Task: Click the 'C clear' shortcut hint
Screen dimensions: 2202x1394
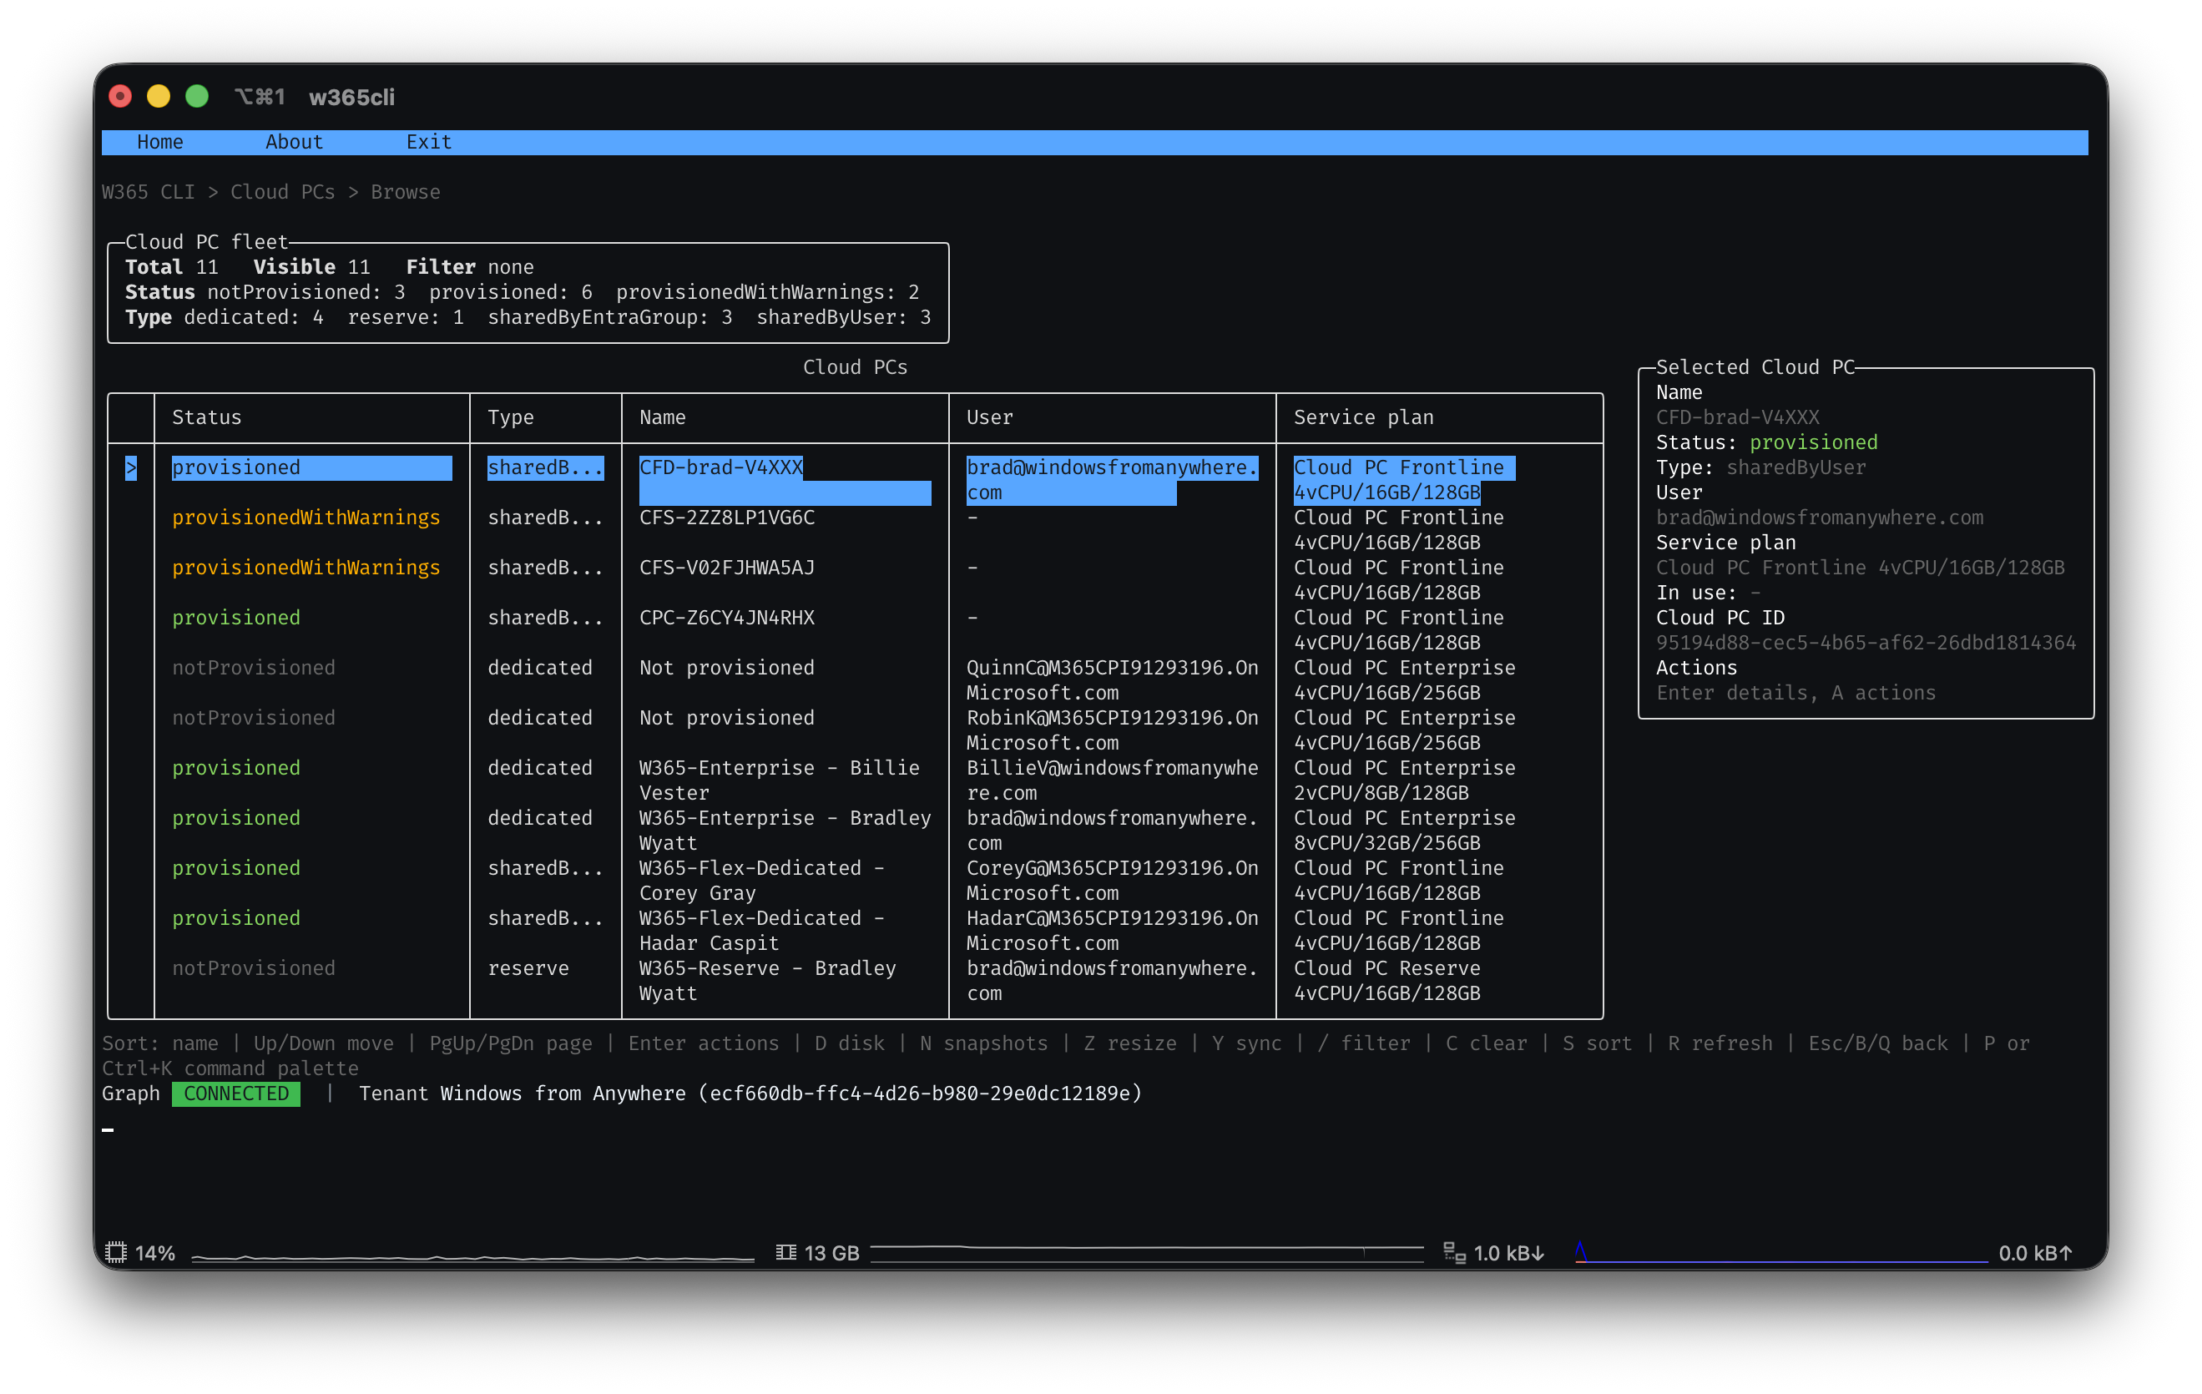Action: (x=1487, y=1043)
